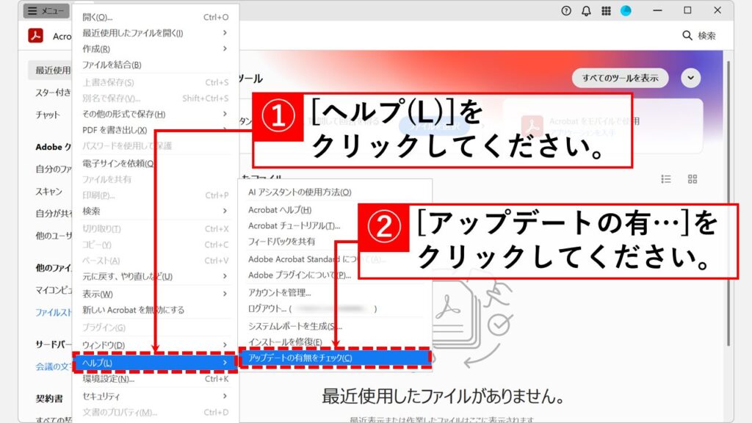
Task: Click the hamburger メニュー button
Action: (46, 11)
